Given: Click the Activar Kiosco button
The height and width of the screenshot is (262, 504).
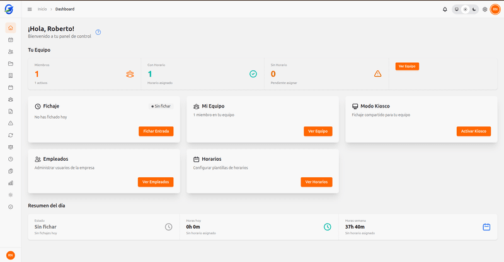Looking at the screenshot, I should 473,131.
